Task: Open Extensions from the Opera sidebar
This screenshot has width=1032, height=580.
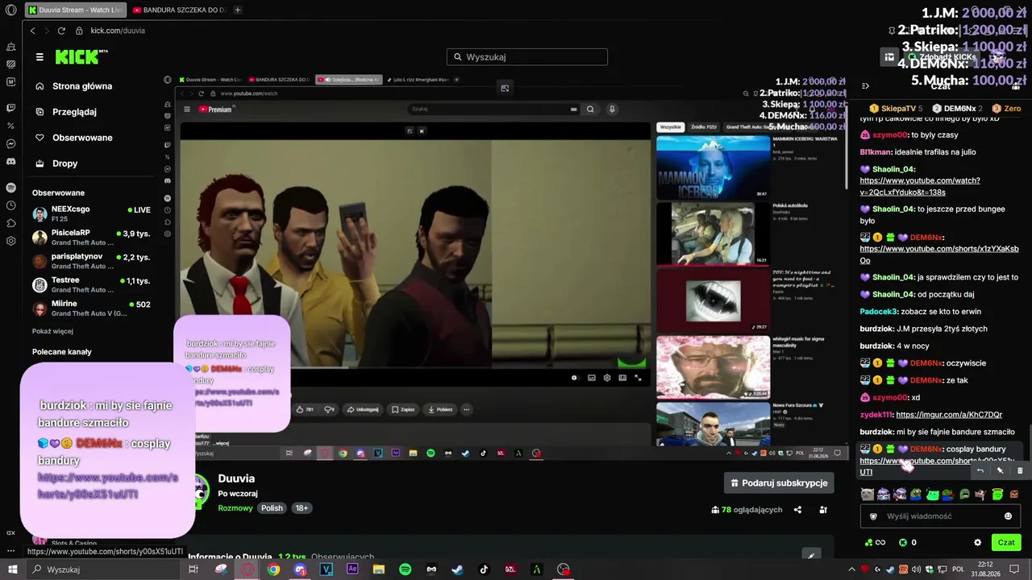Action: pyautogui.click(x=10, y=223)
